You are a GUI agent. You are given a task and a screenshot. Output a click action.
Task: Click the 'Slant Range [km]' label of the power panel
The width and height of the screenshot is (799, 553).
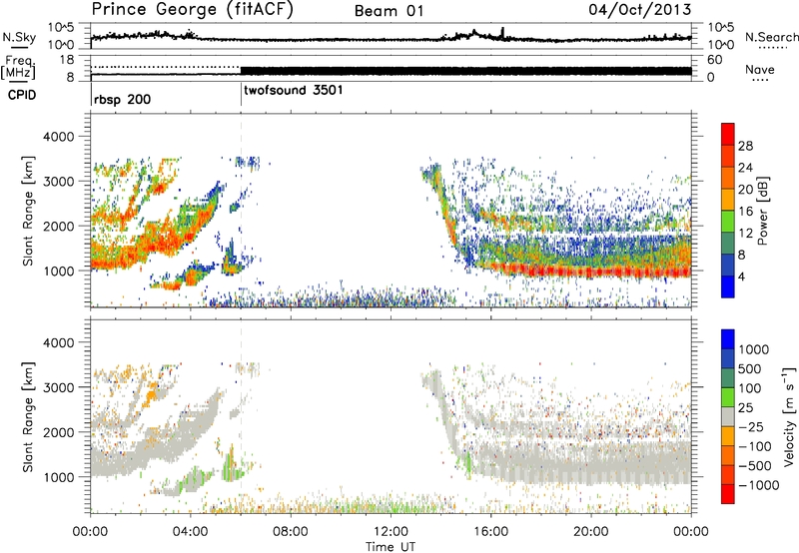click(28, 211)
